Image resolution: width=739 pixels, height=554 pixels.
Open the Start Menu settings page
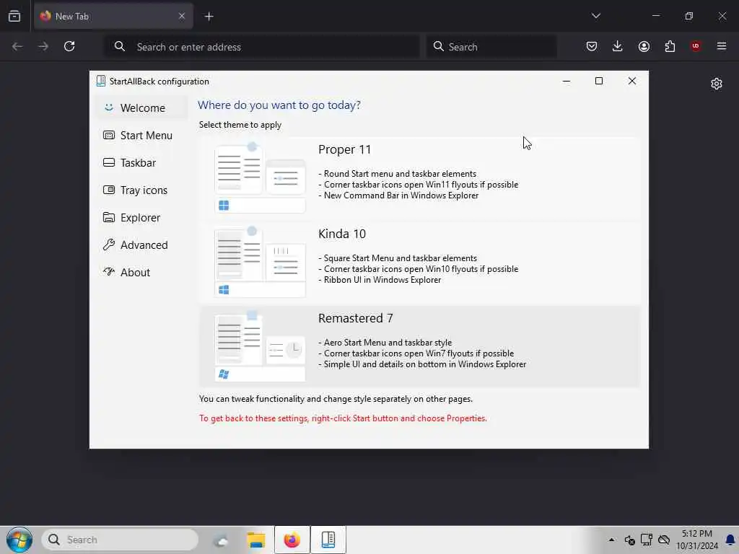141,135
